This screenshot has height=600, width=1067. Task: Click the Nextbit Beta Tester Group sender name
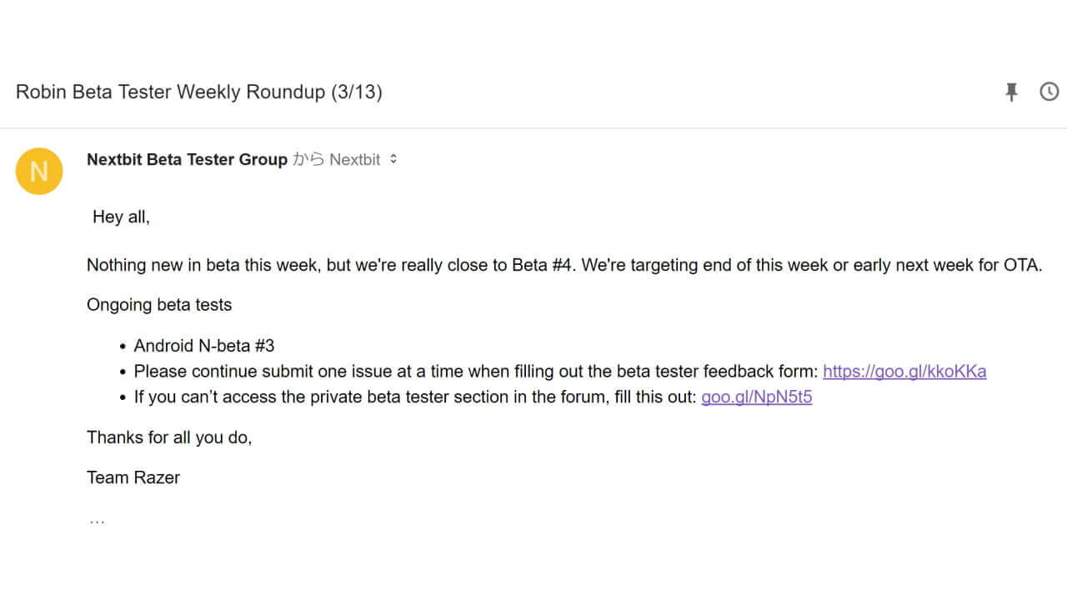(187, 159)
